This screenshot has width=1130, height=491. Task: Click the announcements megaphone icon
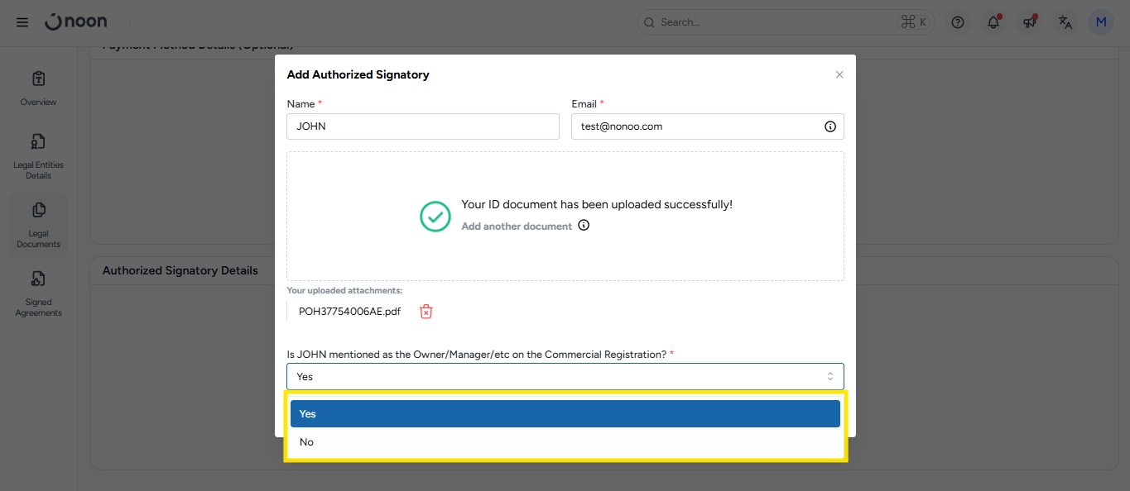[x=1030, y=22]
